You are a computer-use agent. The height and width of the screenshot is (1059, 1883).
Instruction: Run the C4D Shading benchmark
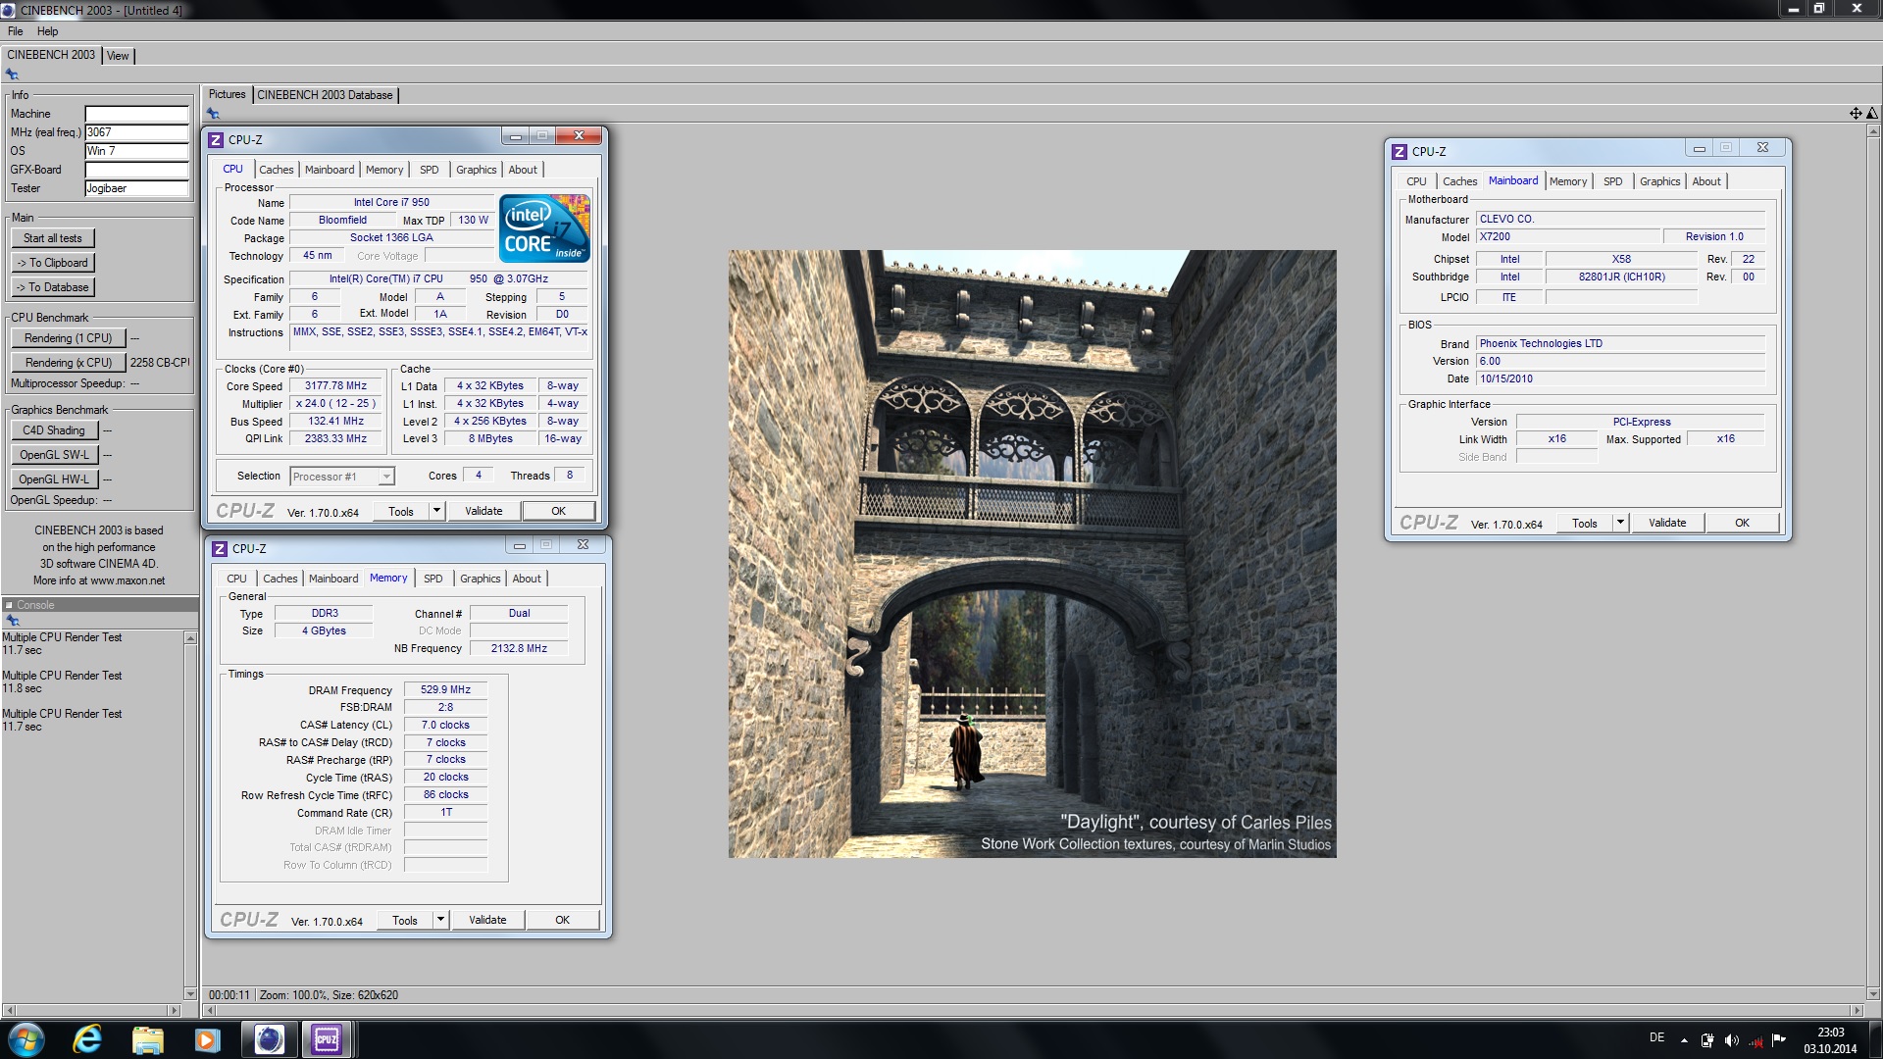coord(54,430)
